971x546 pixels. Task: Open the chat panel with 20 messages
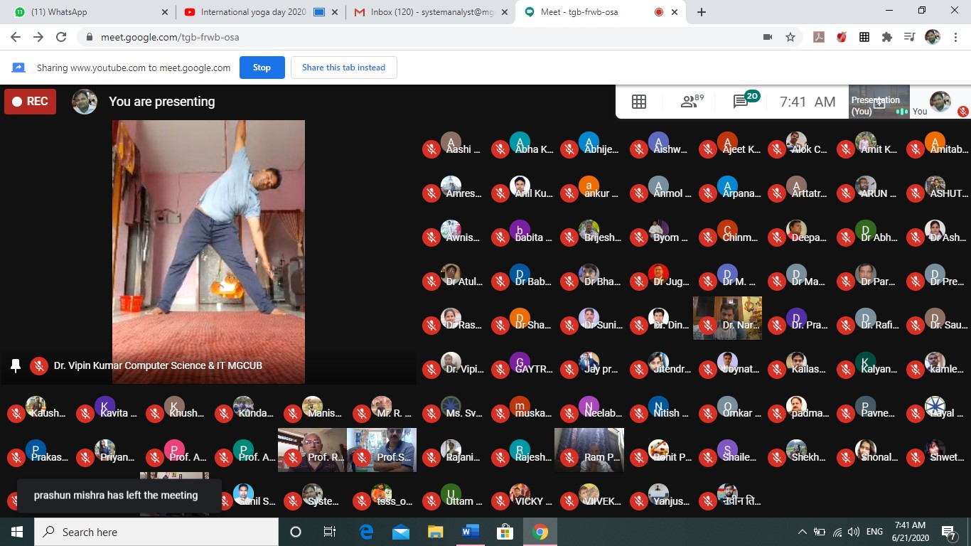click(742, 102)
